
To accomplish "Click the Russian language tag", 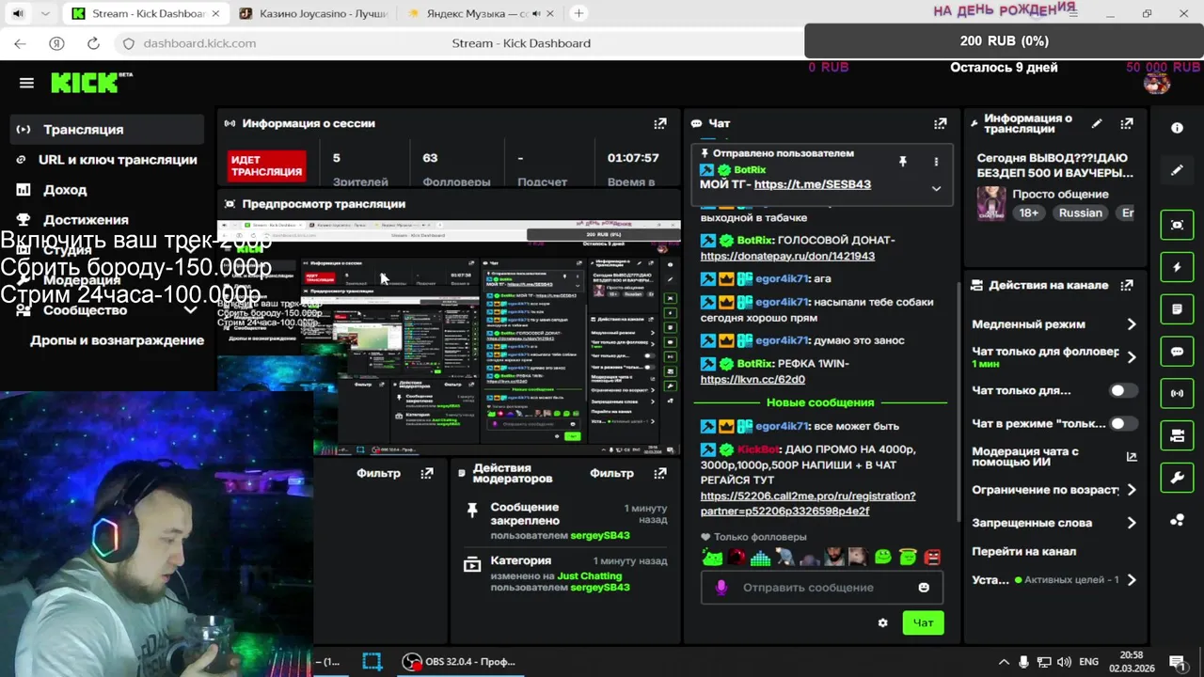I will coord(1080,213).
